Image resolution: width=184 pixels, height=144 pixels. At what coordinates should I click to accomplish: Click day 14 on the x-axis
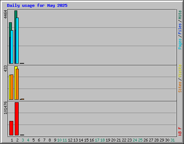[81, 140]
